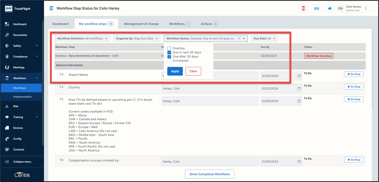Click the Risk warning icon
Screen dimensions: 379x182
tap(7, 107)
